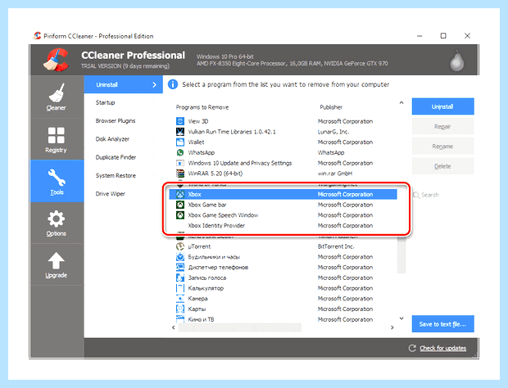The image size is (508, 388).
Task: Open the Drive Wiper tab
Action: tap(124, 194)
